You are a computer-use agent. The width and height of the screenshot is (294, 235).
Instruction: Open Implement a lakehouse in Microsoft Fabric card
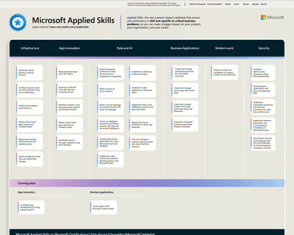tap(142, 73)
